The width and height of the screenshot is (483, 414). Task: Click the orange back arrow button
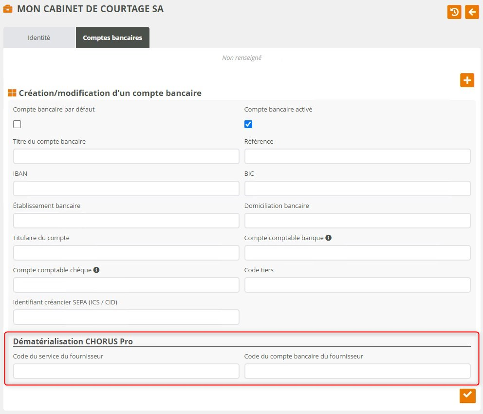tap(472, 12)
